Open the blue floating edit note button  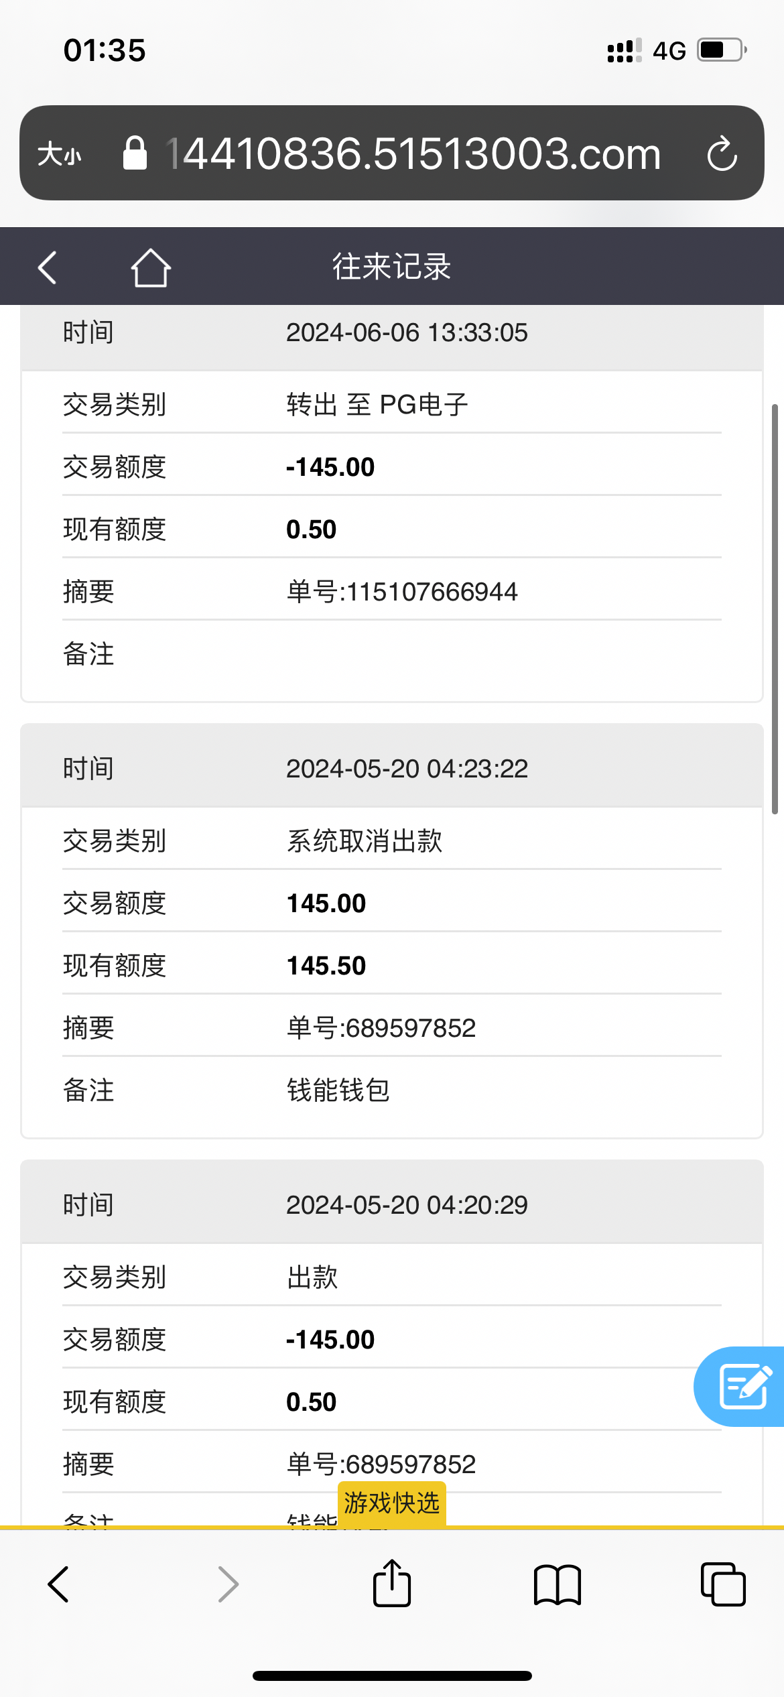point(742,1386)
